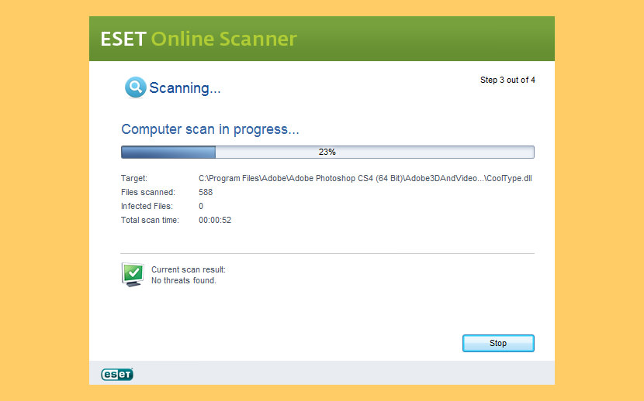This screenshot has height=401, width=644.
Task: Click the files scanned count 588
Action: coord(206,192)
